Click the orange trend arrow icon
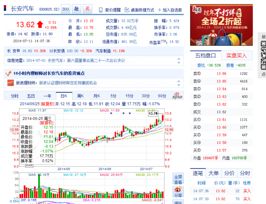This screenshot has height=204, width=266. click(8, 73)
